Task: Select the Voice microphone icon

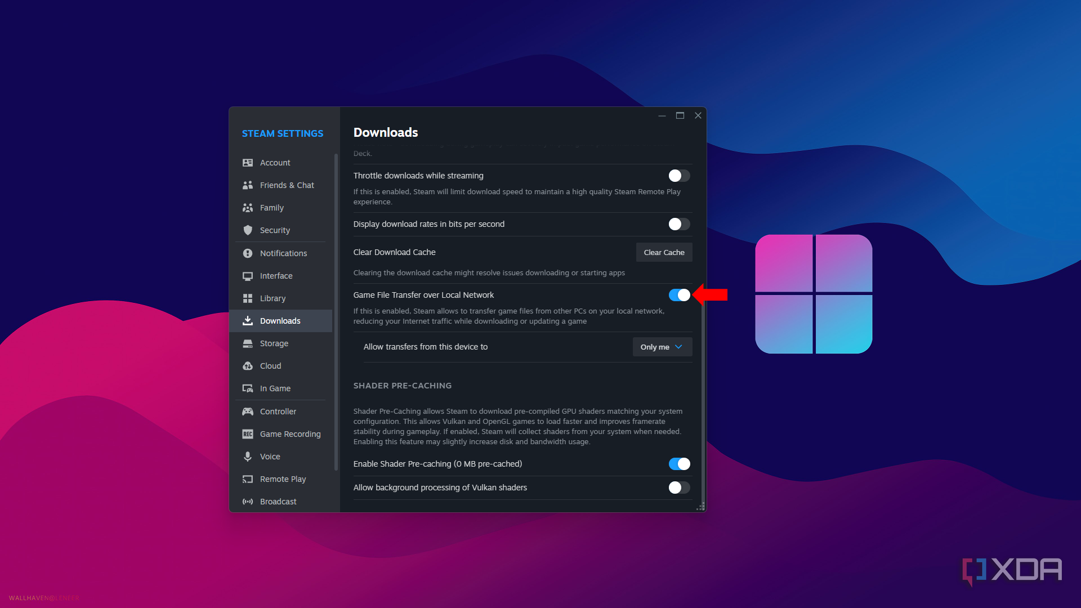Action: (x=248, y=456)
